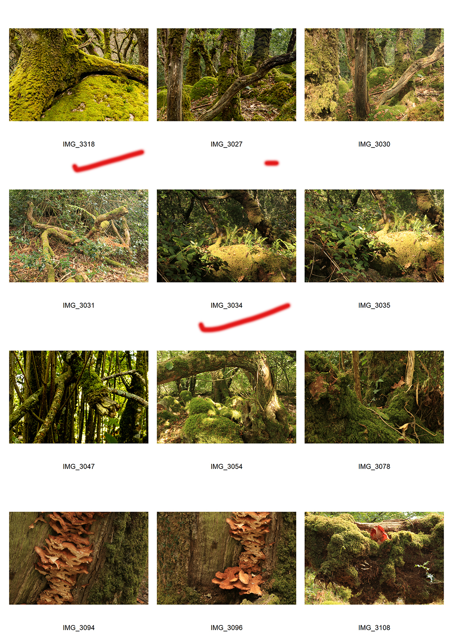Click the IMG_3078 dark moss thumbnail
The height and width of the screenshot is (641, 453).
374,397
